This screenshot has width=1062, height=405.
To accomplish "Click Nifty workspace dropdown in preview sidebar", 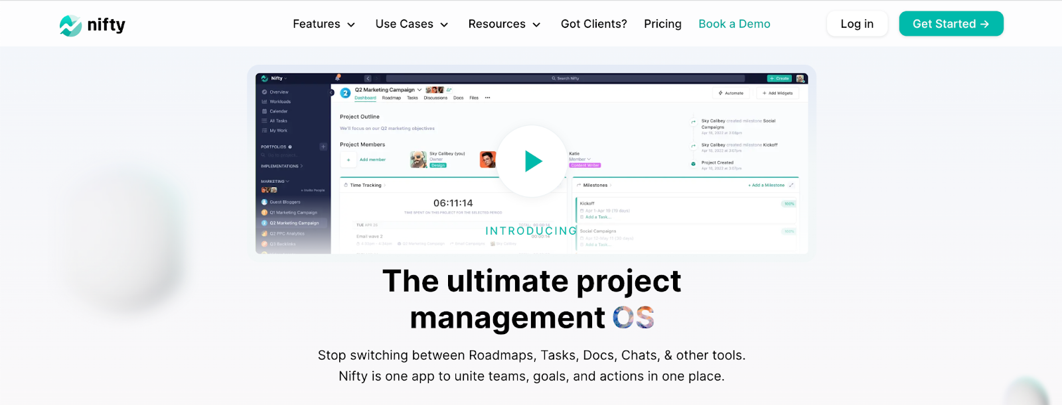I will pyautogui.click(x=274, y=78).
